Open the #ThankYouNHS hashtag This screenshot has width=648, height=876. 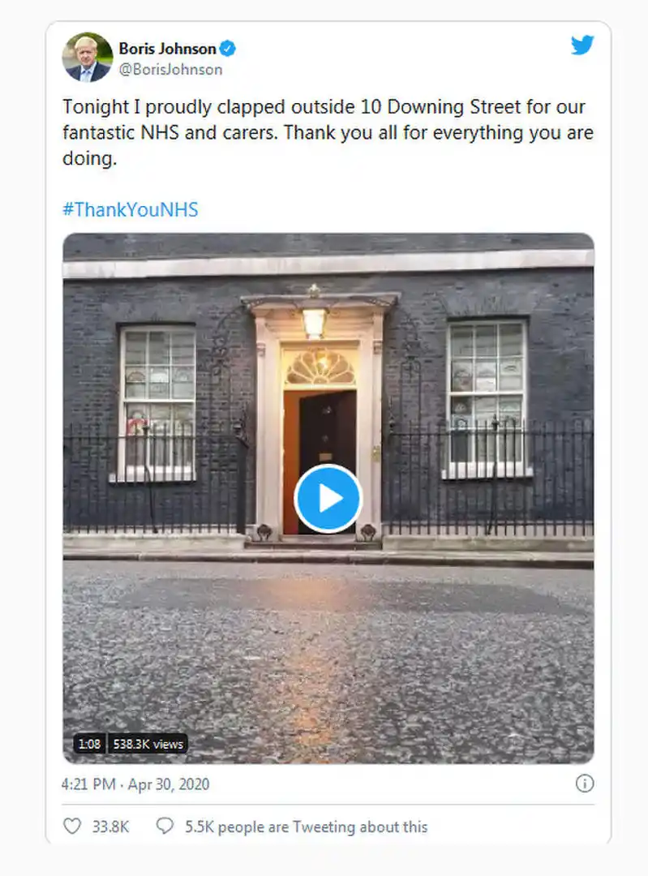click(x=130, y=209)
